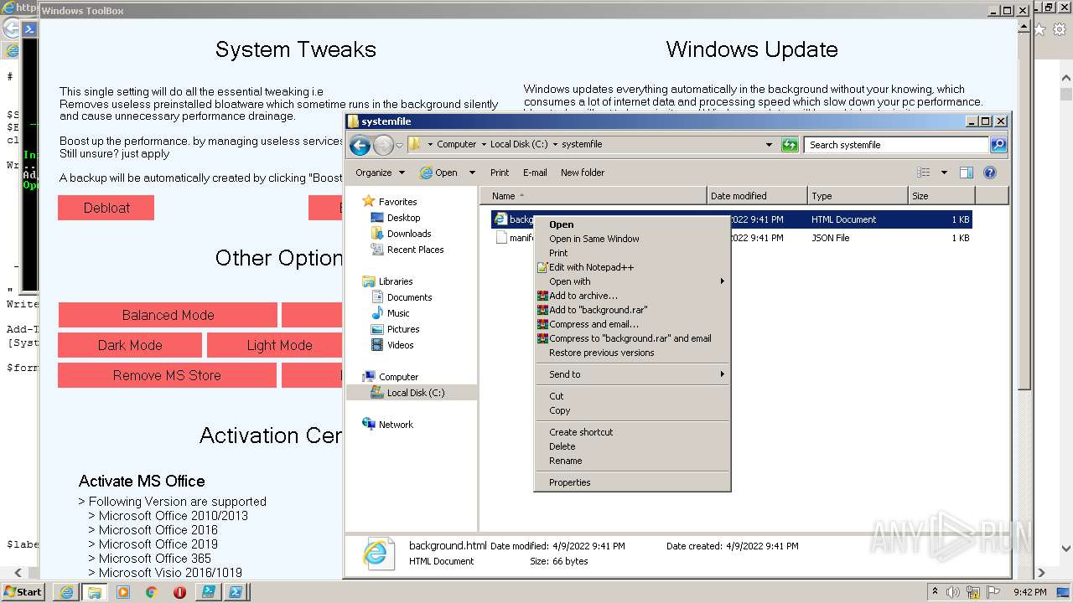Open recent pages dropdown beside forward arrow
Viewport: 1073px width, 603px height.
click(x=399, y=145)
